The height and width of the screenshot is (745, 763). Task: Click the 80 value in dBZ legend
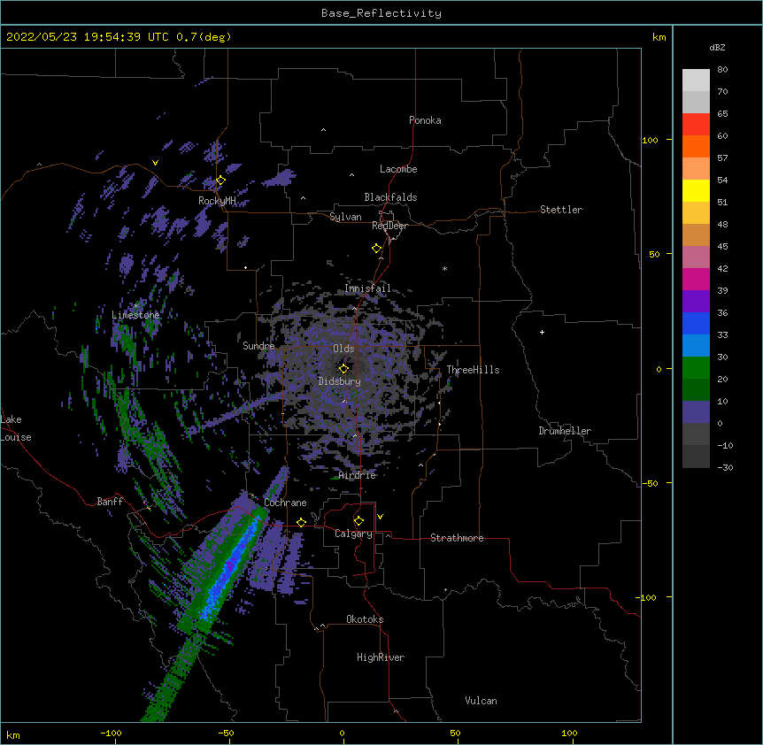point(722,70)
